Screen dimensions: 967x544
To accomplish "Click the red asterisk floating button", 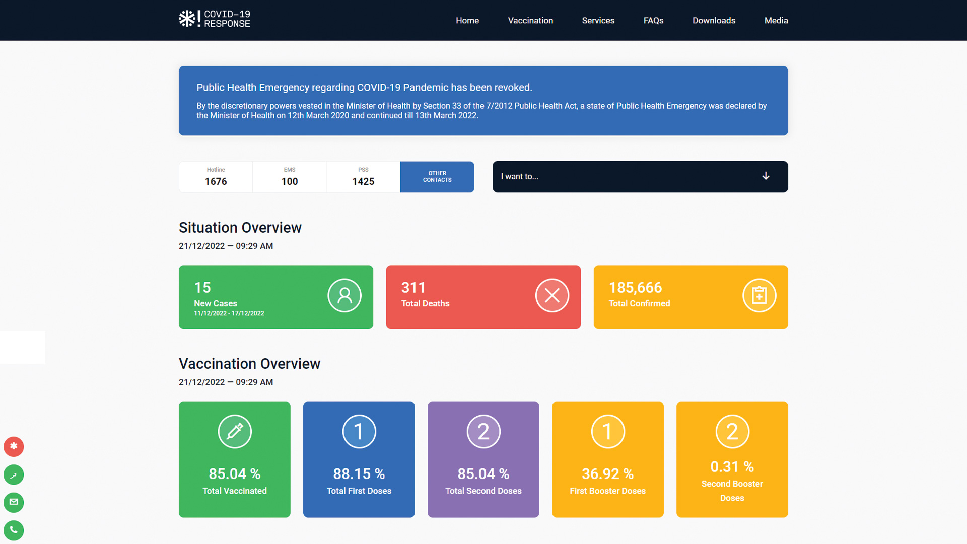I will tap(14, 446).
